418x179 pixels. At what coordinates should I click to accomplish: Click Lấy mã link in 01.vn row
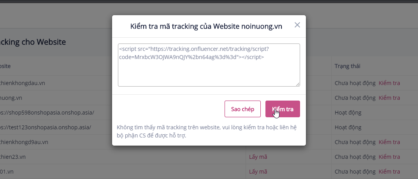pos(258,172)
